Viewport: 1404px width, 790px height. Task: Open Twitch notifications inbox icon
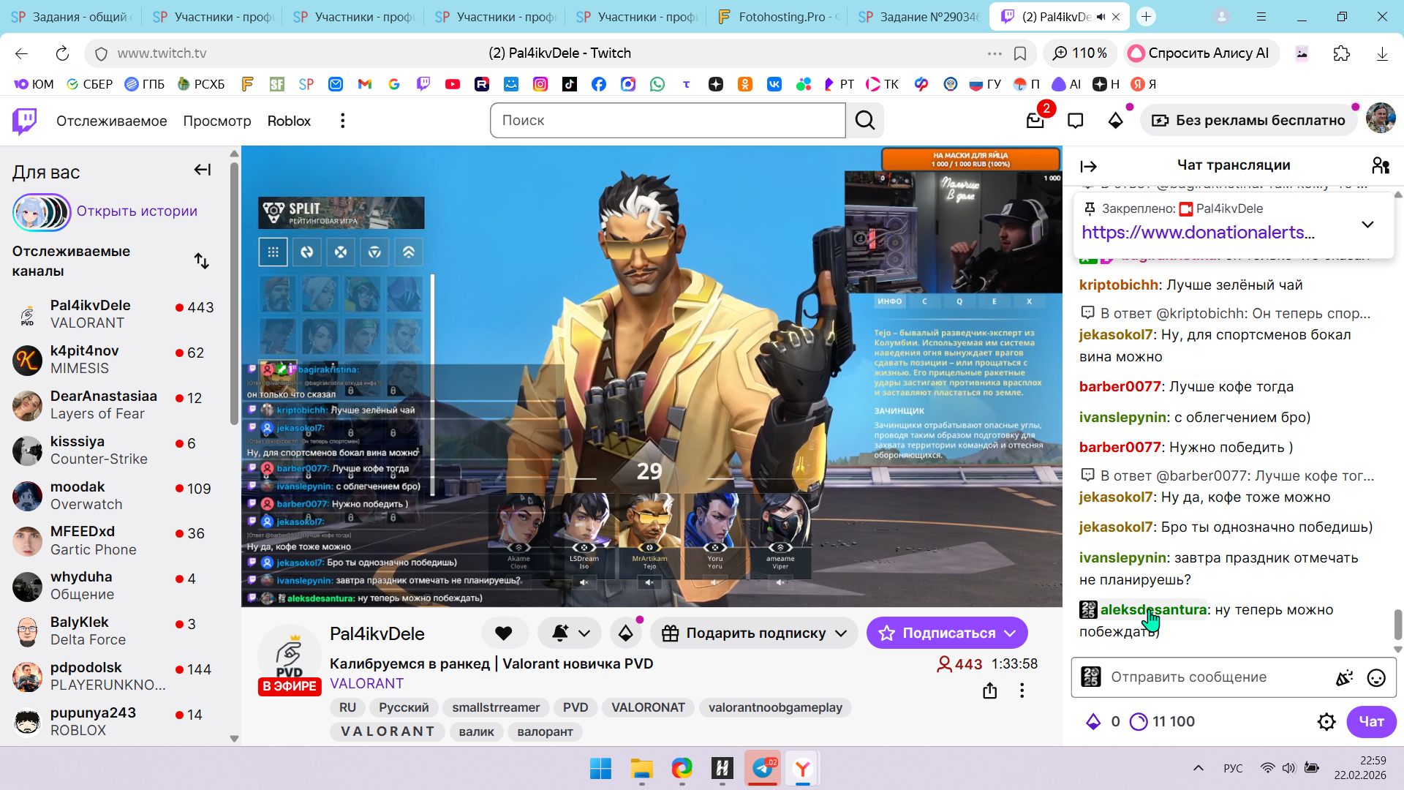1035,121
